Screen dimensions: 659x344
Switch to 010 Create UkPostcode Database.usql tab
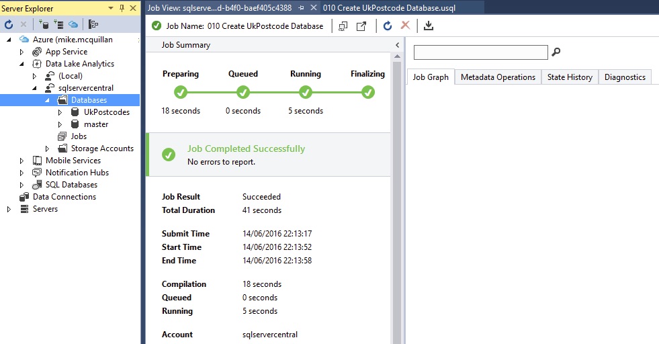click(389, 7)
